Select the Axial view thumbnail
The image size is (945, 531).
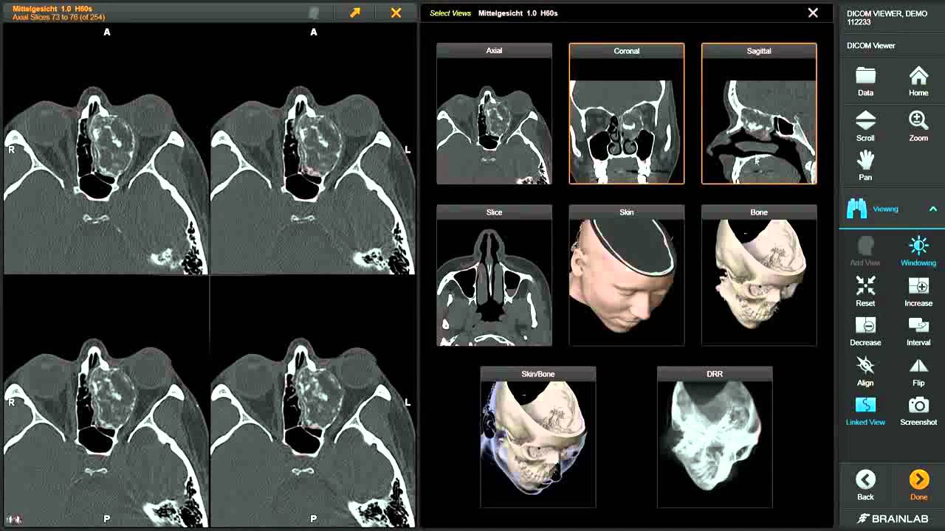[x=494, y=114]
